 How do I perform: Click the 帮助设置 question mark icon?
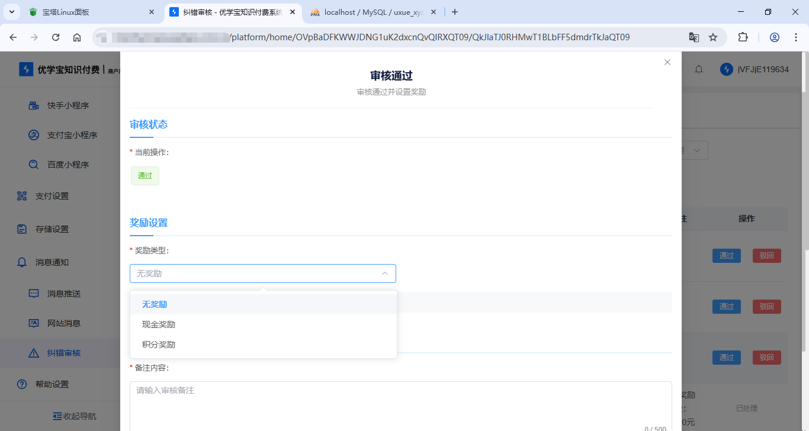pos(22,384)
